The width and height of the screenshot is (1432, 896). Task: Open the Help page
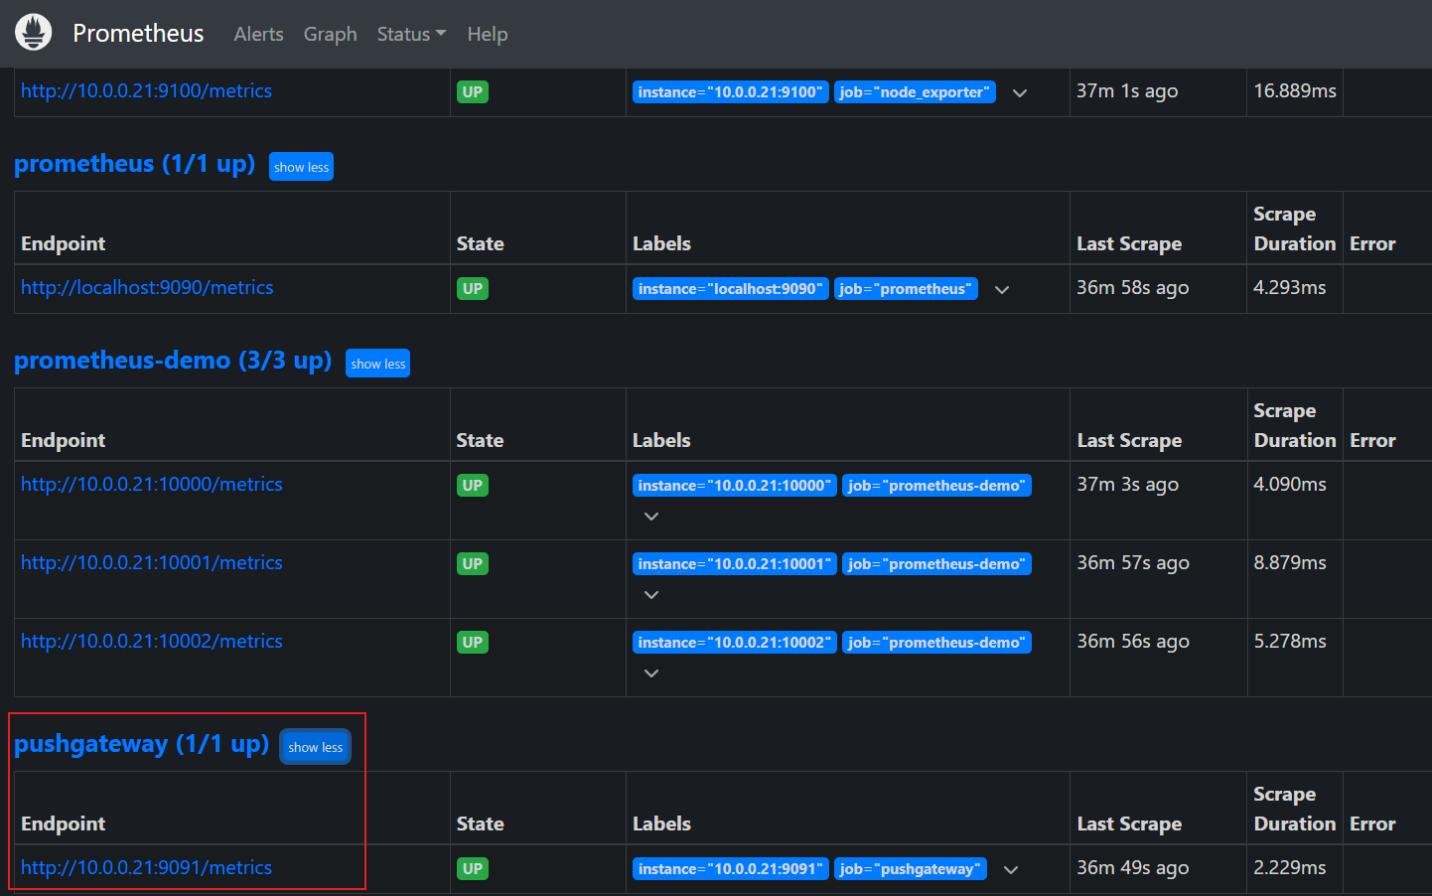487,34
